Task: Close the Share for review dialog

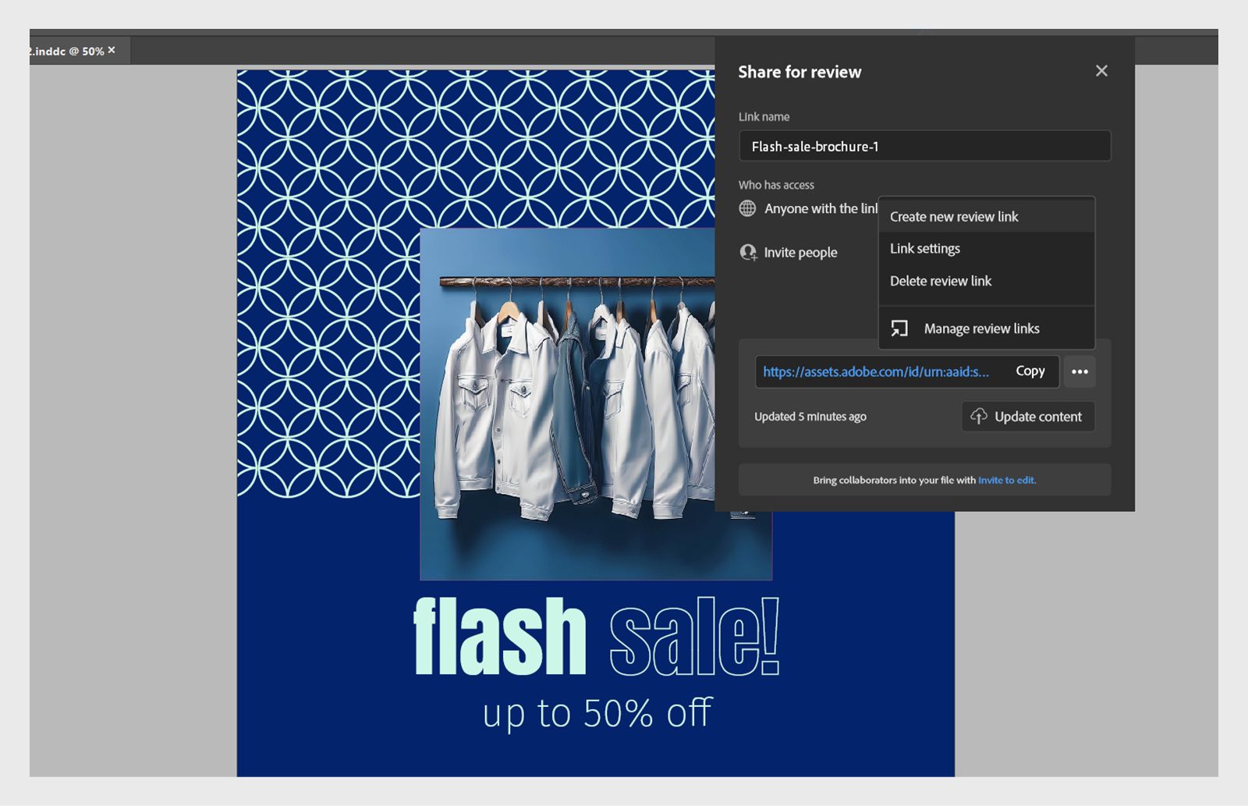Action: pyautogui.click(x=1101, y=71)
